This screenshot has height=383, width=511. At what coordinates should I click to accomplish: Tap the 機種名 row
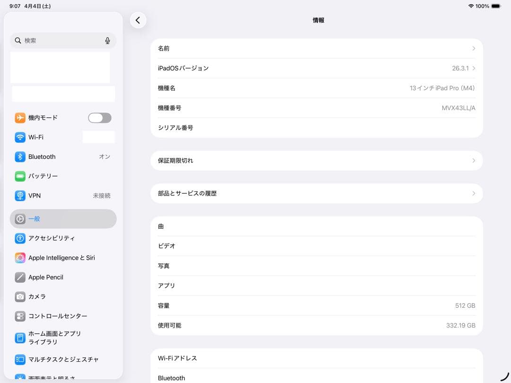(x=317, y=88)
